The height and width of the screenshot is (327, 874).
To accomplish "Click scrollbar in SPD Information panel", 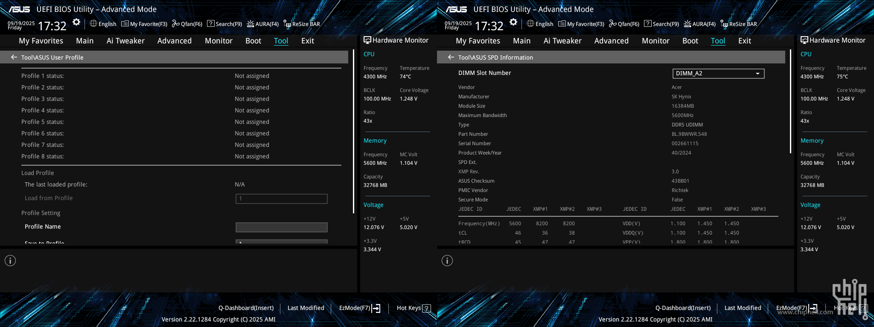I will tap(790, 102).
